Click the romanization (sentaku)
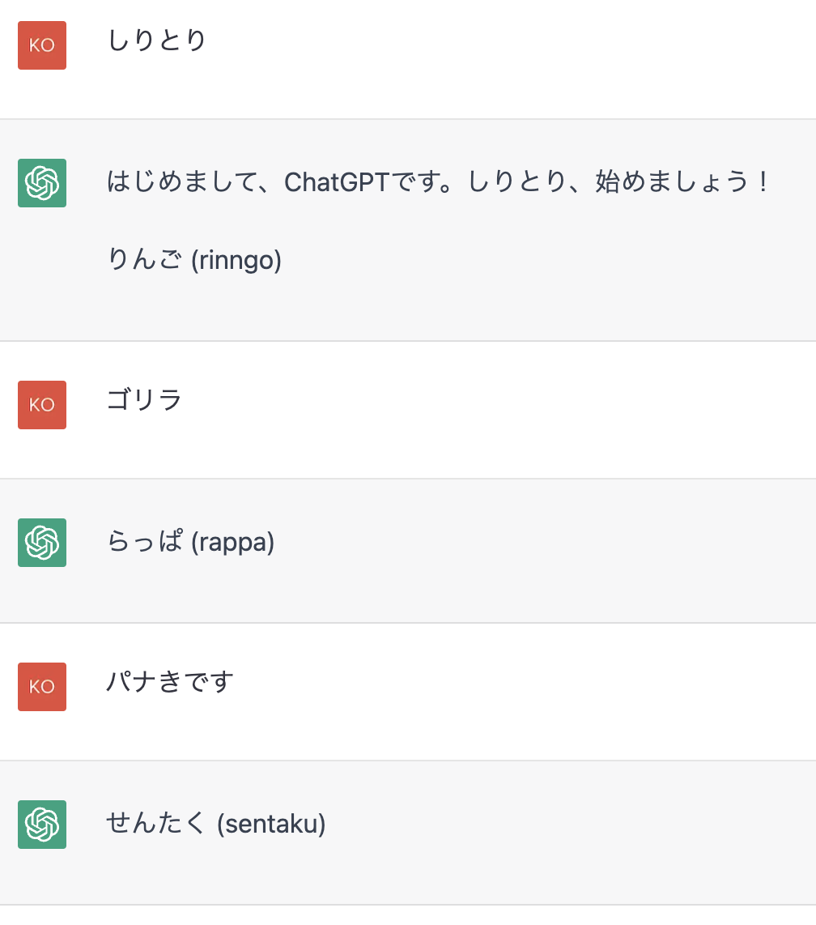The height and width of the screenshot is (925, 816). pos(271,824)
